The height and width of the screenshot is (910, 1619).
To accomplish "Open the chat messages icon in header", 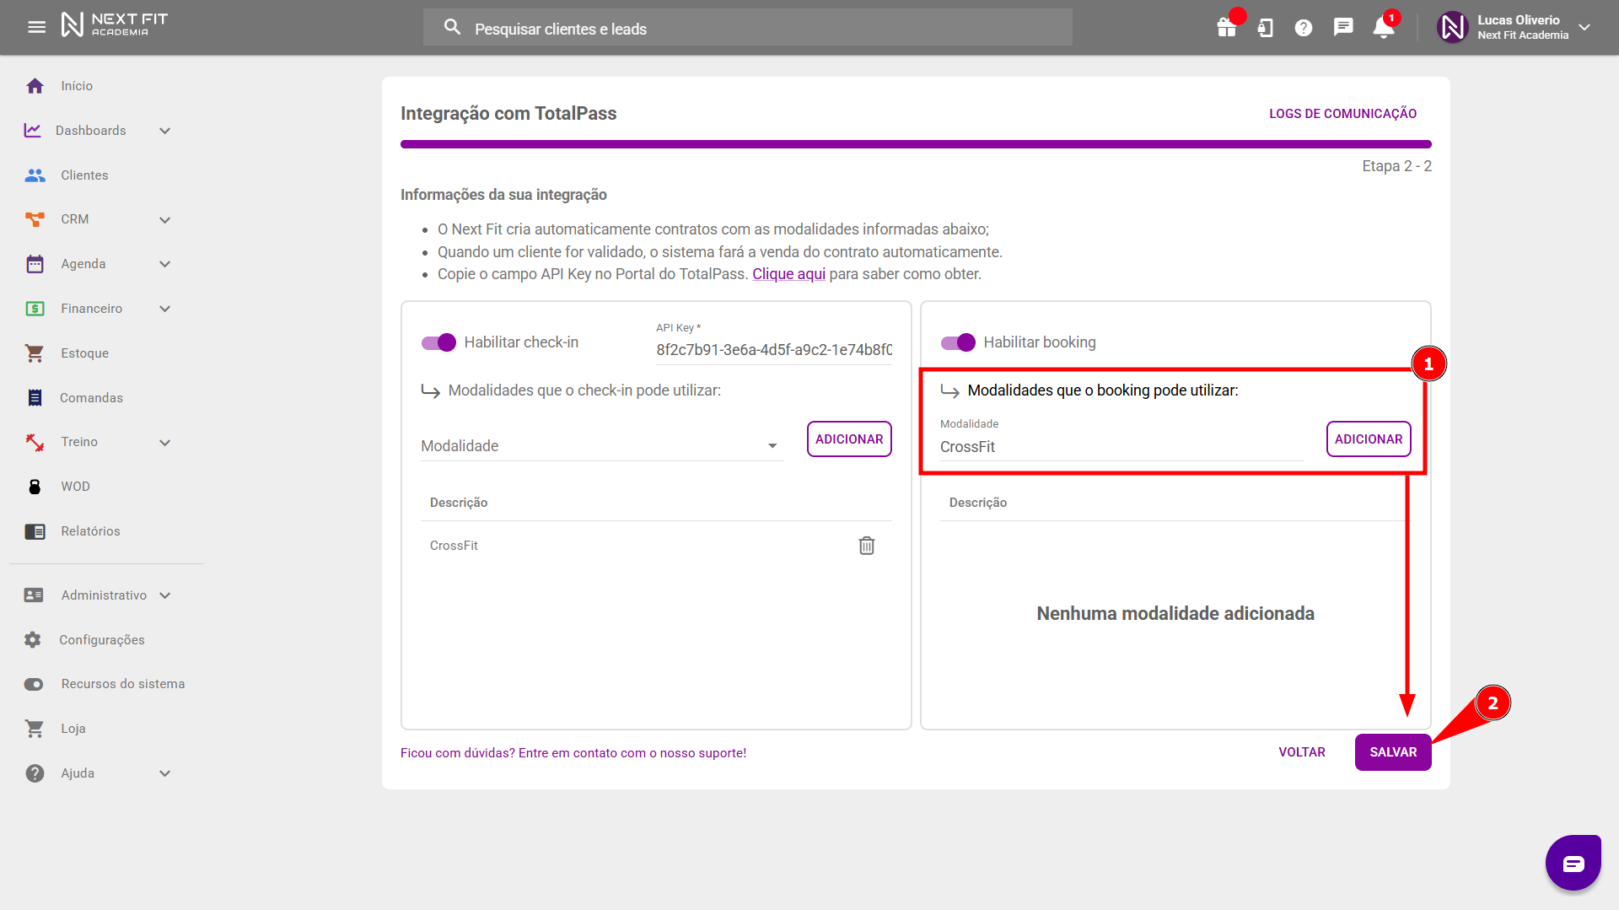I will (x=1343, y=28).
